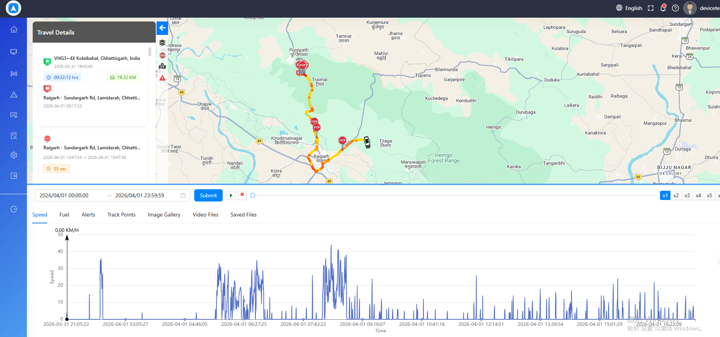720x337 pixels.
Task: Open the date range calendar picker
Action: pyautogui.click(x=183, y=195)
